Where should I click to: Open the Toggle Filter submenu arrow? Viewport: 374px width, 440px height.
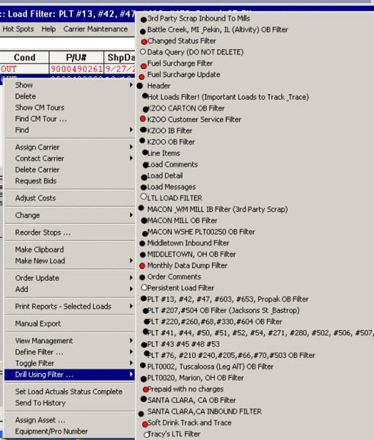(x=131, y=363)
